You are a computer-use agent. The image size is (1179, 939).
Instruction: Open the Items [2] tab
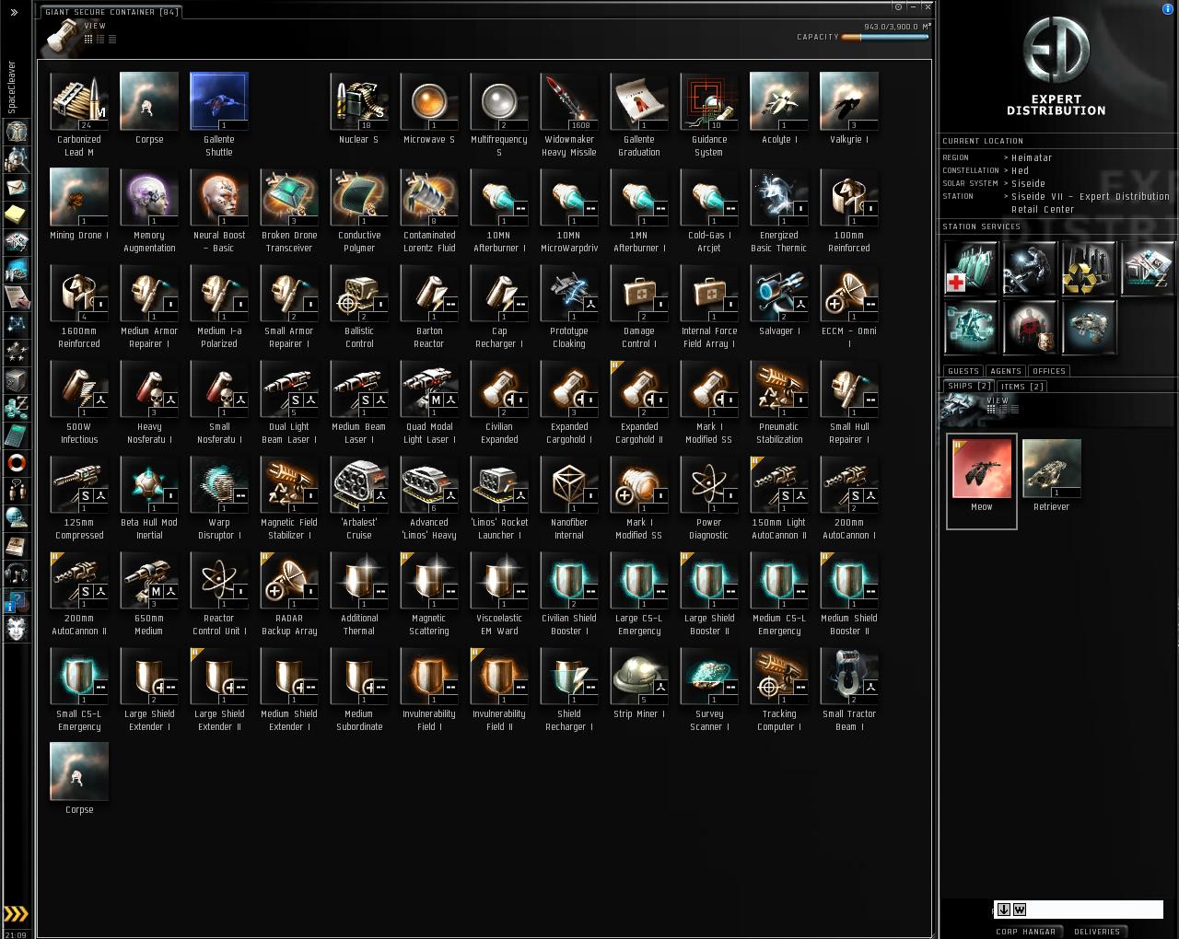tap(1023, 387)
